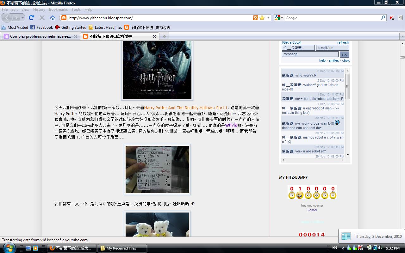405x253 pixels.
Task: Open the Cbox help link
Action: (x=322, y=60)
